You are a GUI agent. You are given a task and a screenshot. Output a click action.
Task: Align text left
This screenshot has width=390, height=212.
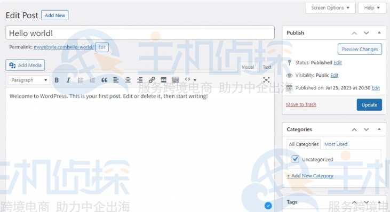point(116,80)
